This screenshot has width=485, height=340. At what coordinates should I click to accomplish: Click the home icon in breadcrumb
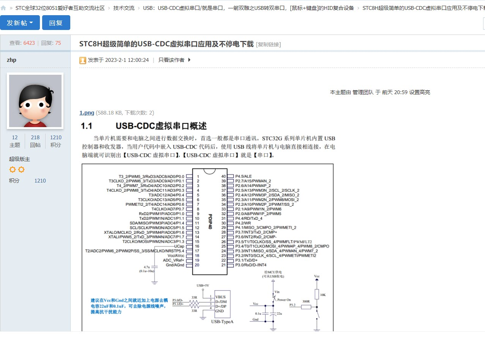(x=3, y=8)
